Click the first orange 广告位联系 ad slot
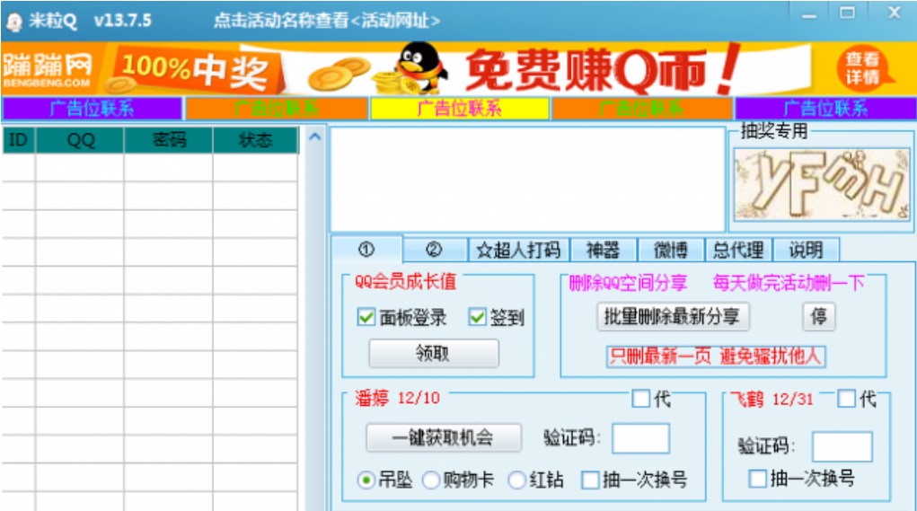The width and height of the screenshot is (917, 511). pyautogui.click(x=276, y=109)
